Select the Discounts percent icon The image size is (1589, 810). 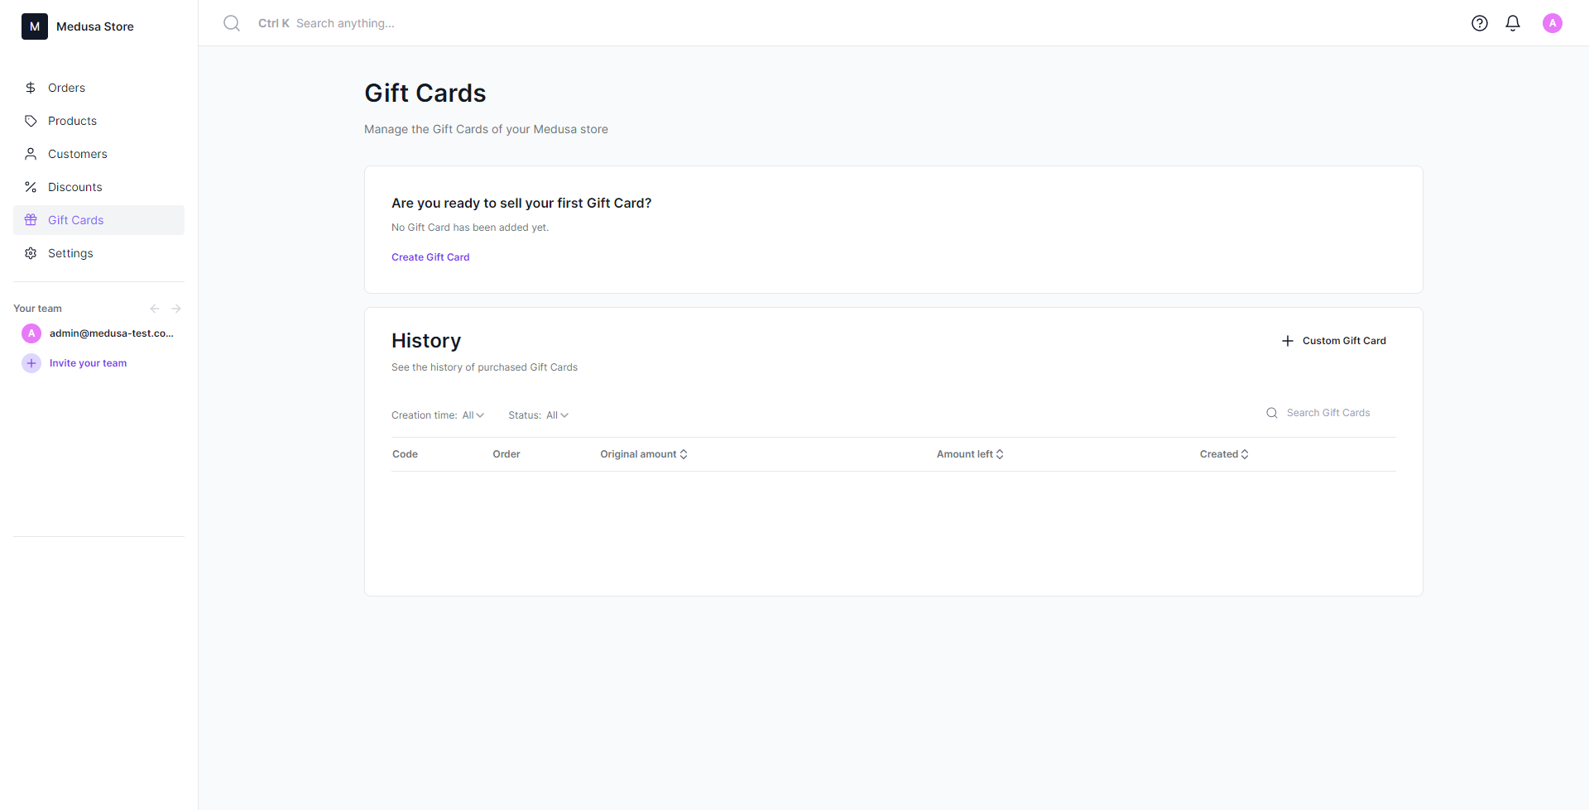(x=31, y=187)
